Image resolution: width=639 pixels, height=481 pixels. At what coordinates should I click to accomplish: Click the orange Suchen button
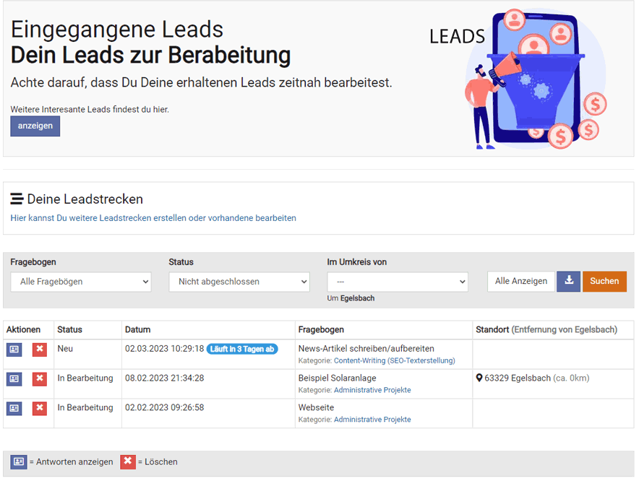pyautogui.click(x=604, y=281)
